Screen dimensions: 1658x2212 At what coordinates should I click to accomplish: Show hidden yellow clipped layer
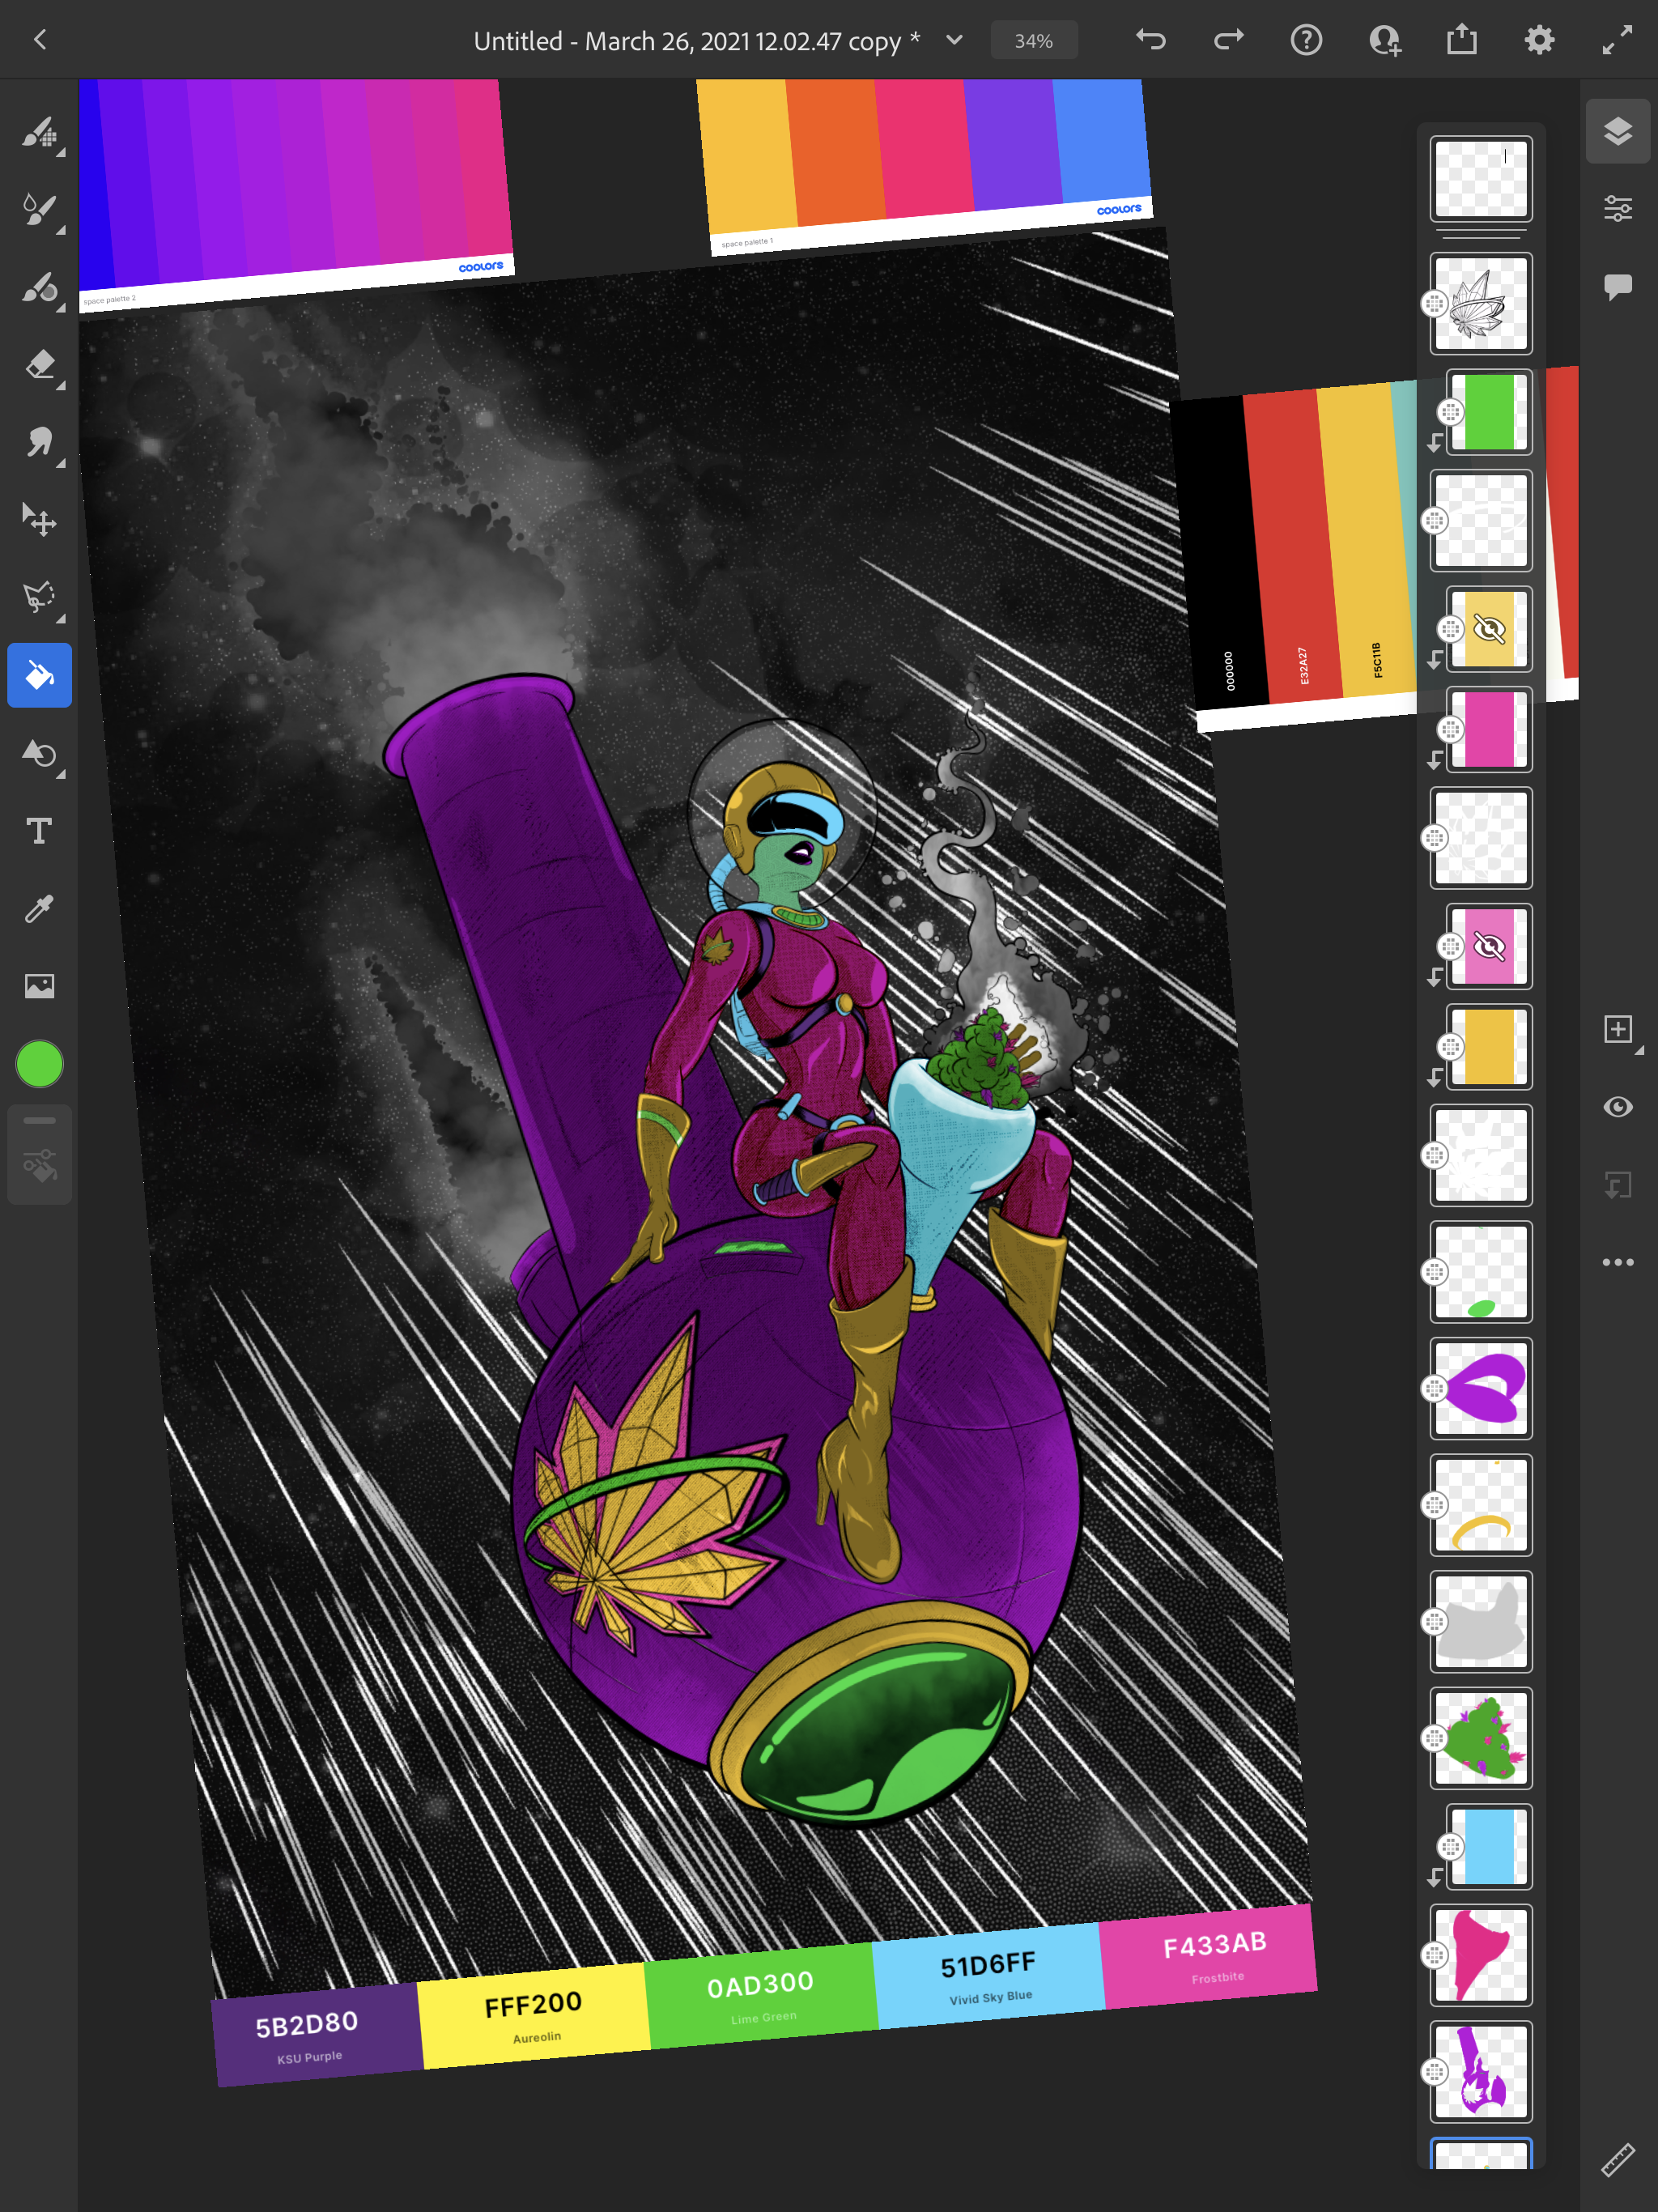[x=1489, y=629]
